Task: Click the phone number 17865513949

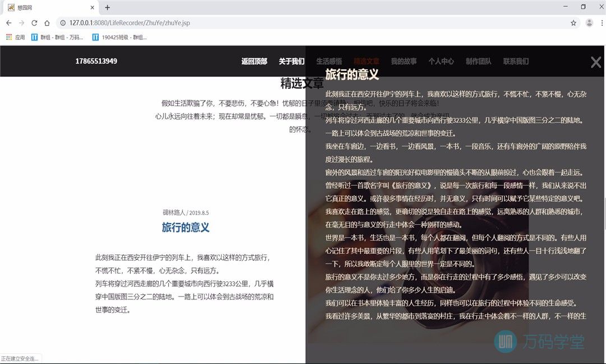Action: coord(97,61)
